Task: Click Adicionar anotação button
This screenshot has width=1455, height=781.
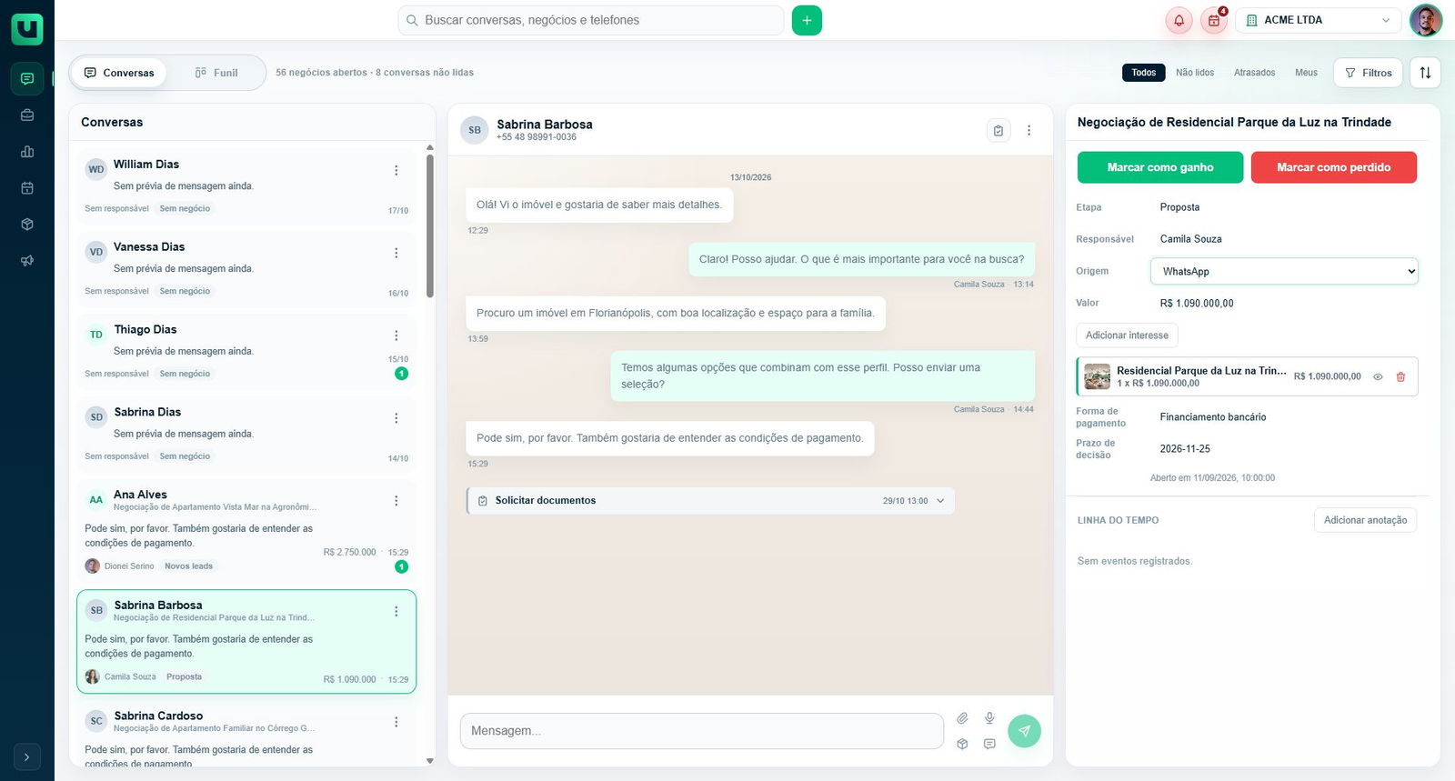Action: coord(1365,520)
